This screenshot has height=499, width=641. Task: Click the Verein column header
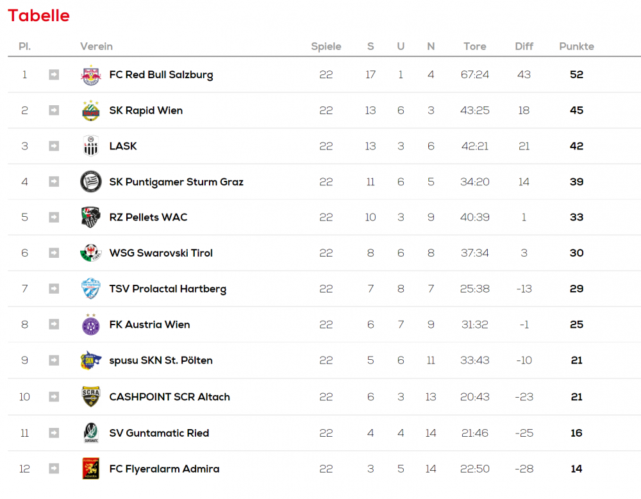(x=97, y=46)
